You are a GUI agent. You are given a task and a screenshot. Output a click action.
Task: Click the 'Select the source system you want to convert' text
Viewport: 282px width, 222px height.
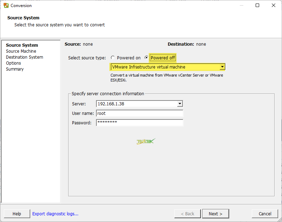tap(59, 25)
